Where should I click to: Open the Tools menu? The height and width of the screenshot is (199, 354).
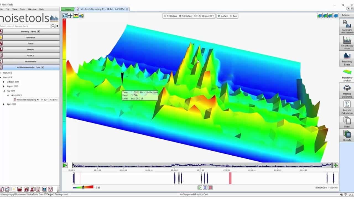(22, 9)
